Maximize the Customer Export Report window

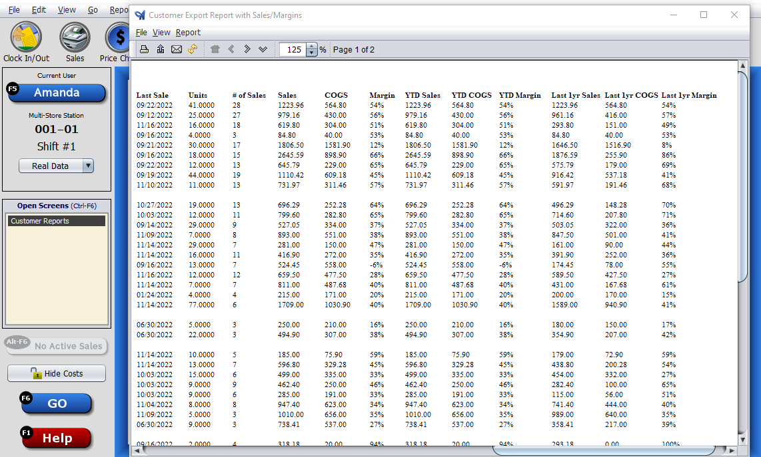(x=704, y=15)
